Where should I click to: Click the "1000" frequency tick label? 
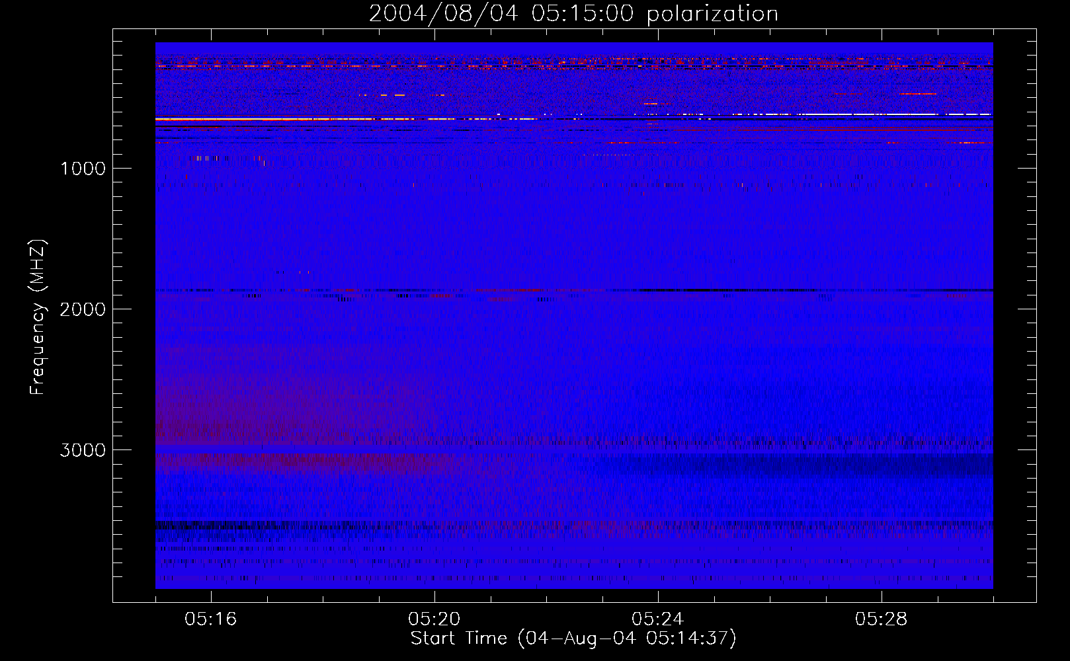[x=83, y=169]
